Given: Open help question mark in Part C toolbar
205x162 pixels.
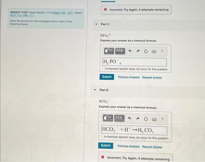Looking at the screenshot, I should point(162,51).
